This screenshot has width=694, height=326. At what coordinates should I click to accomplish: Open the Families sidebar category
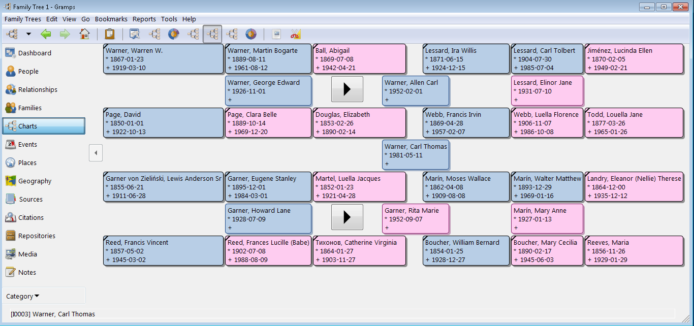tap(44, 108)
